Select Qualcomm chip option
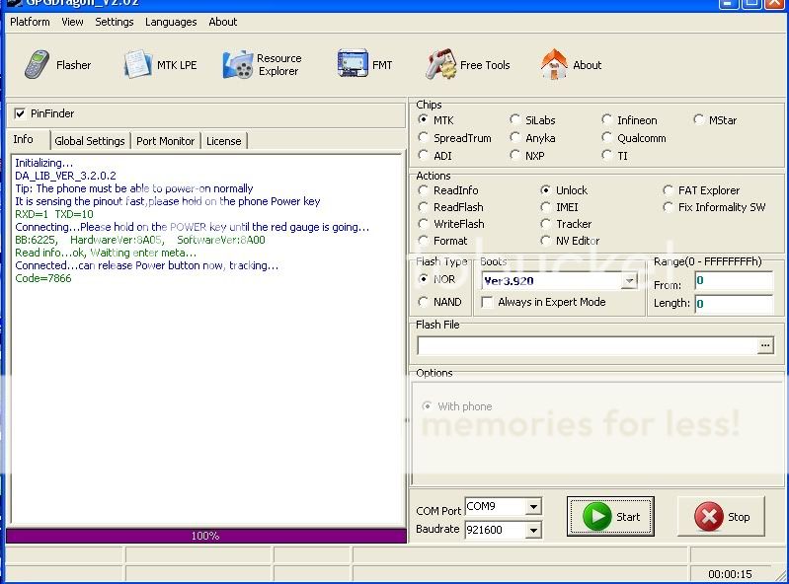The width and height of the screenshot is (789, 584). click(607, 137)
